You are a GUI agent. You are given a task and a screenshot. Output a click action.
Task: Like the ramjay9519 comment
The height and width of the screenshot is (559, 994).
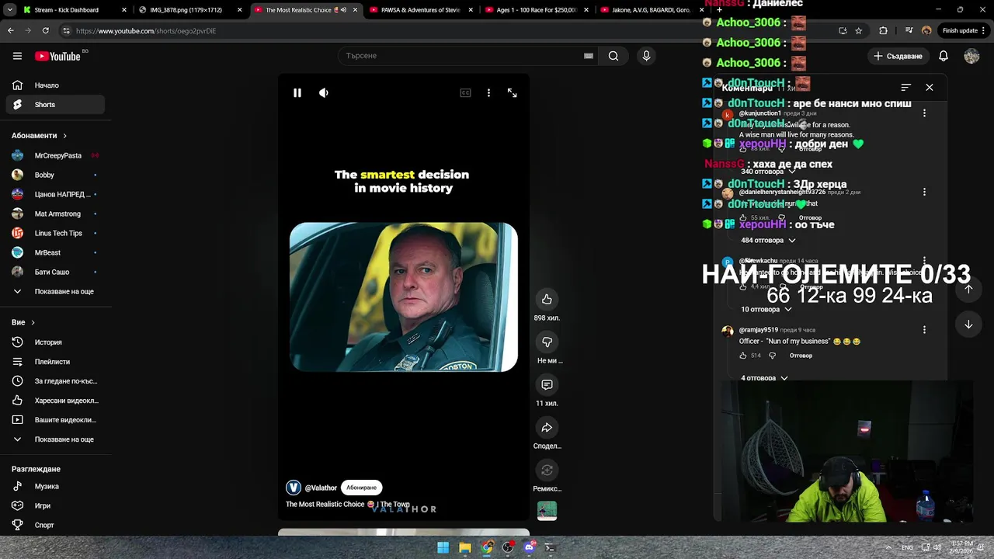tap(743, 356)
